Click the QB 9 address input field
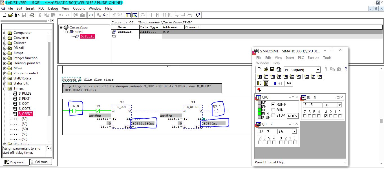 pos(268,132)
